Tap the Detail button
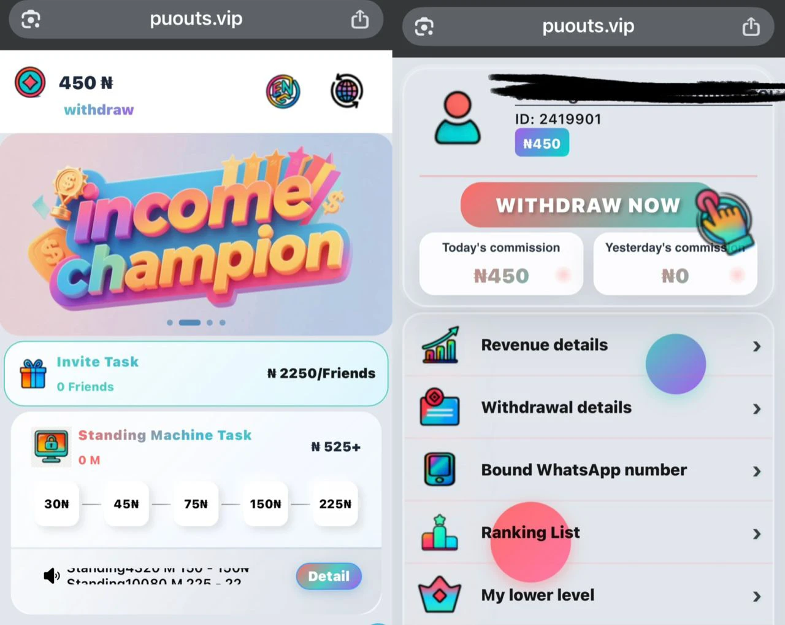This screenshot has height=625, width=785. [x=329, y=576]
